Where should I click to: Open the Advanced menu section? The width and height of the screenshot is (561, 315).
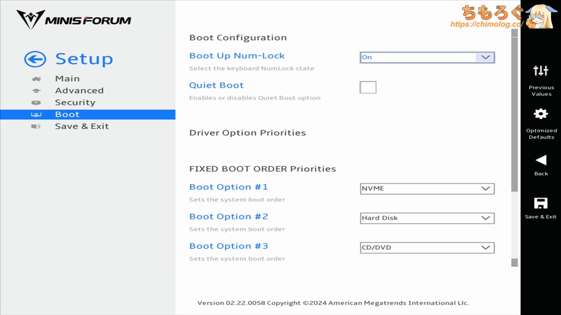point(79,91)
